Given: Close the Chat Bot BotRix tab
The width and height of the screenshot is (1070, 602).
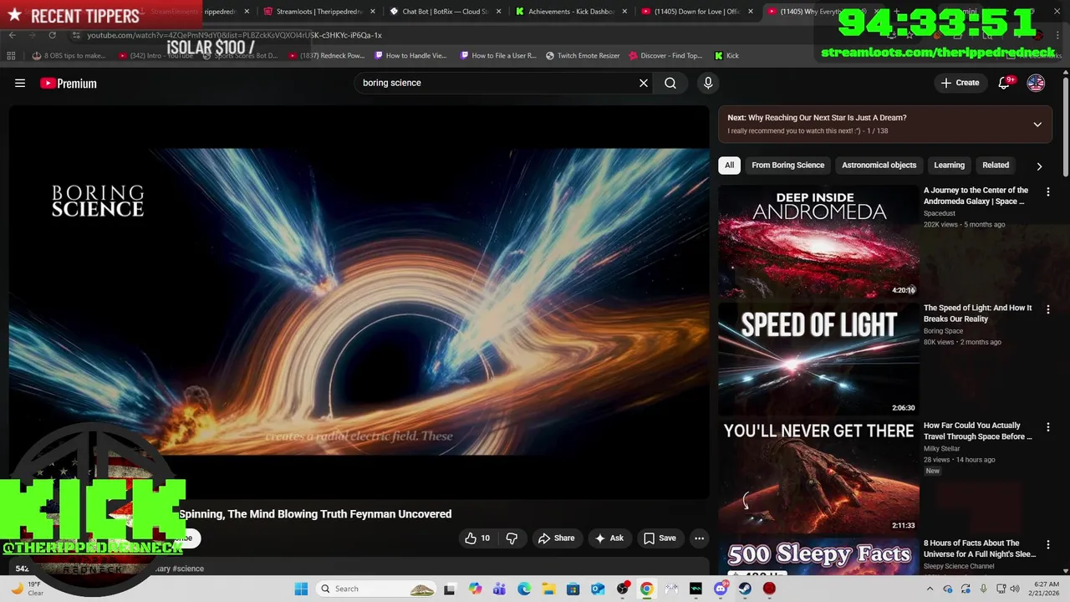Looking at the screenshot, I should (498, 12).
